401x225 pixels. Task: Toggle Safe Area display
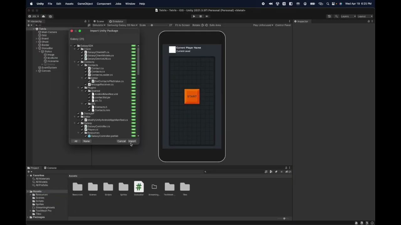[215, 25]
